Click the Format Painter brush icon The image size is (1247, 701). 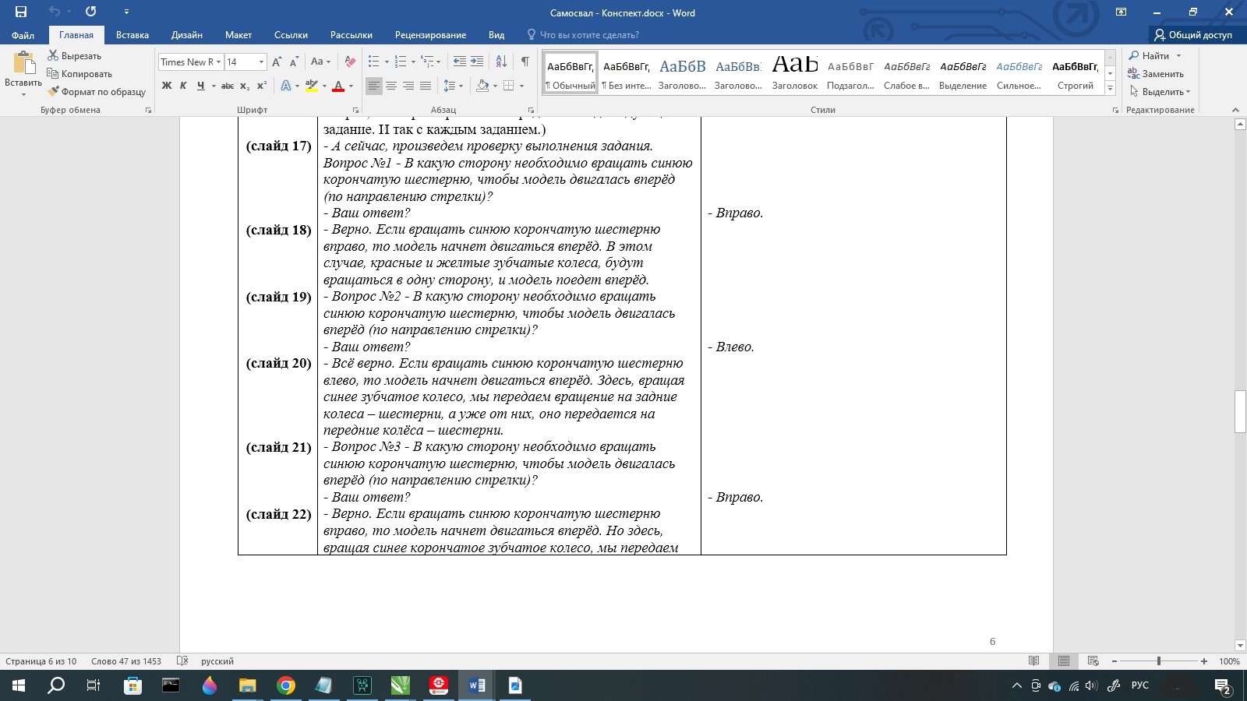53,92
